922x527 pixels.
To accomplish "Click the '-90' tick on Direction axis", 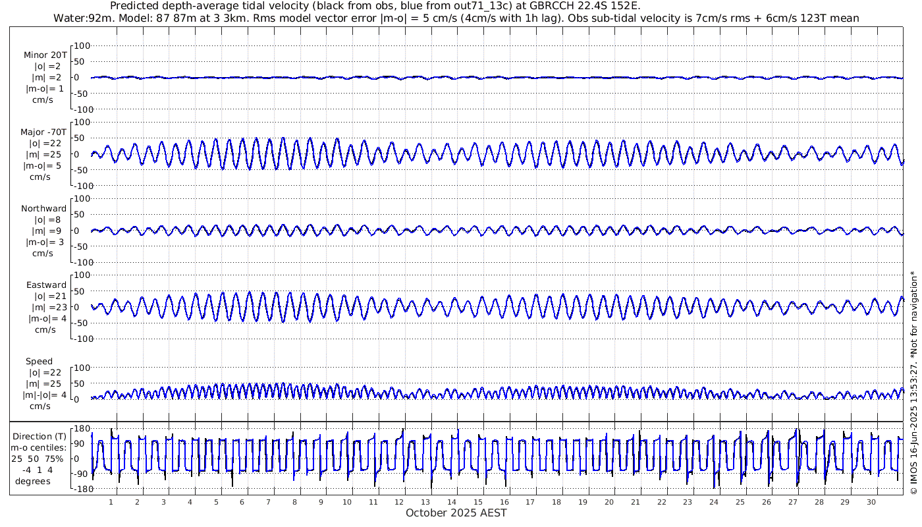I will (x=81, y=474).
